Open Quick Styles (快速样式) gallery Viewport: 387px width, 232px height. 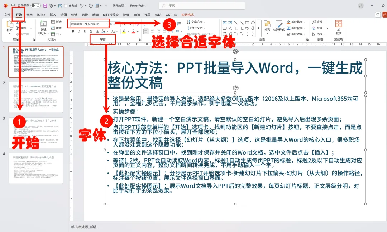click(279, 27)
